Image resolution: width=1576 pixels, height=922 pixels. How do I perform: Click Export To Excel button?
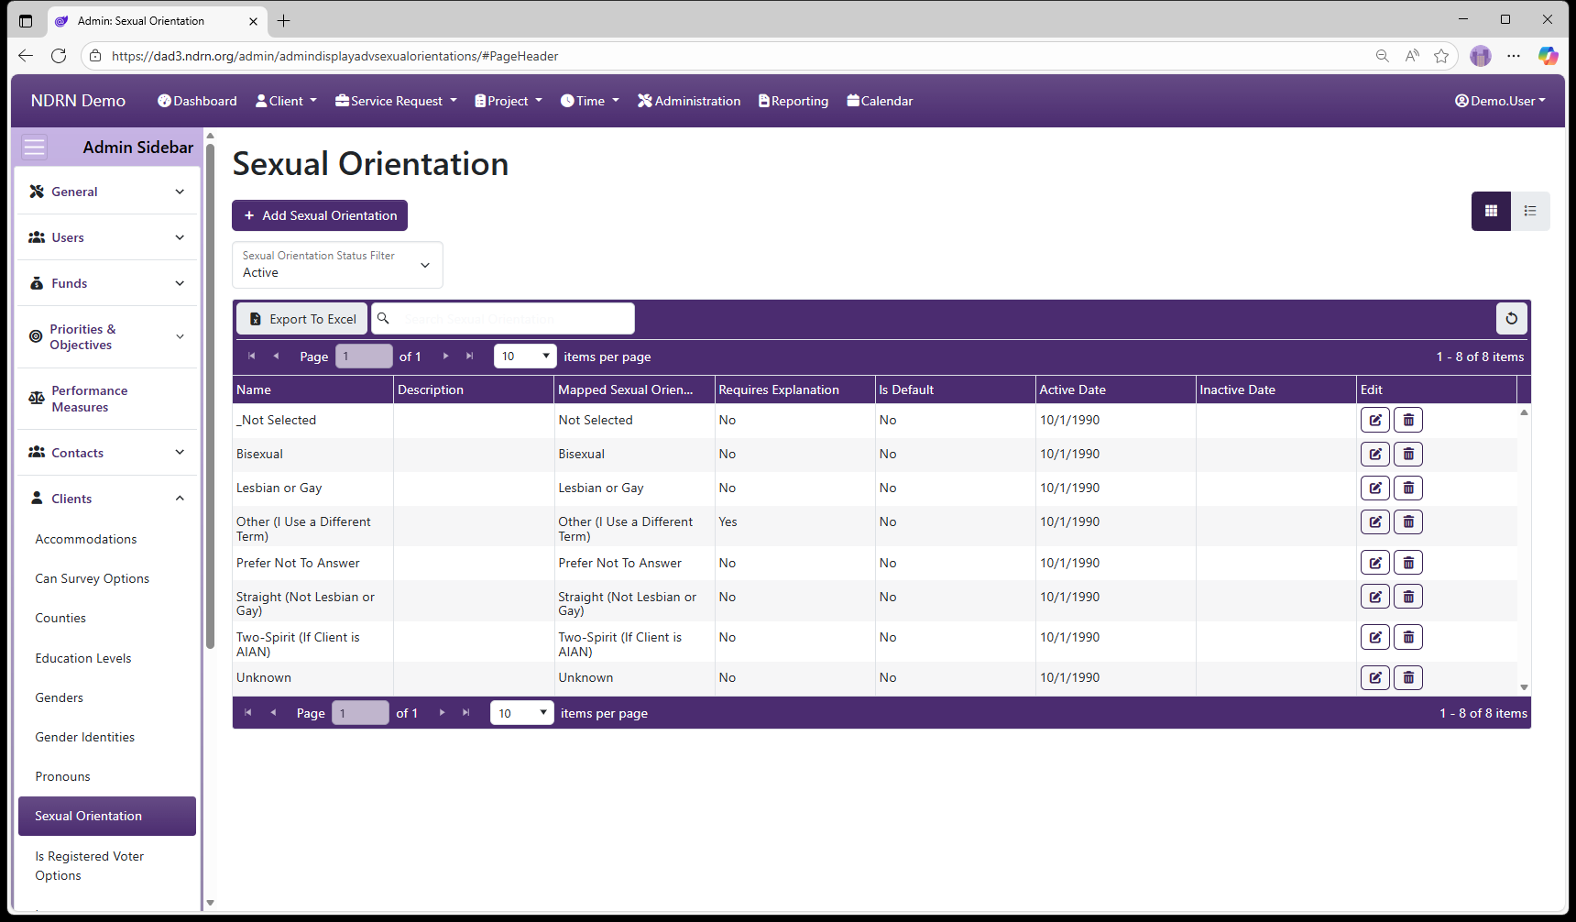[302, 319]
